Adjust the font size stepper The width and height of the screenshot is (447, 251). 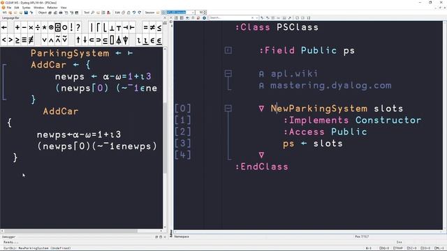click(x=205, y=13)
